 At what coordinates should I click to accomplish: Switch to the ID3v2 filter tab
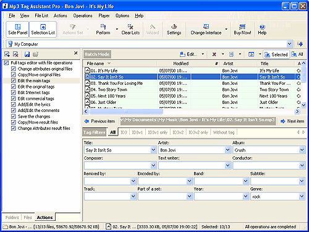(x=178, y=132)
